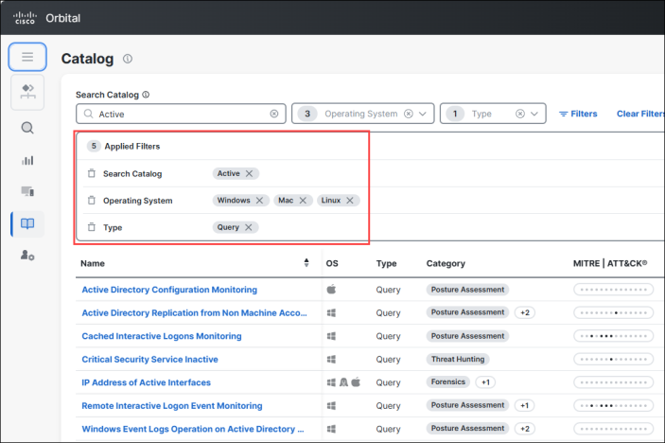Open the bar chart Results sidebar icon
Image resolution: width=665 pixels, height=443 pixels.
coord(27,160)
